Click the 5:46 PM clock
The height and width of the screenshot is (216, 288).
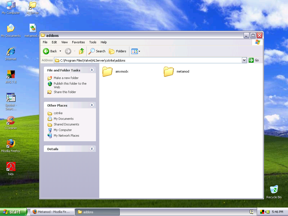[277, 212]
